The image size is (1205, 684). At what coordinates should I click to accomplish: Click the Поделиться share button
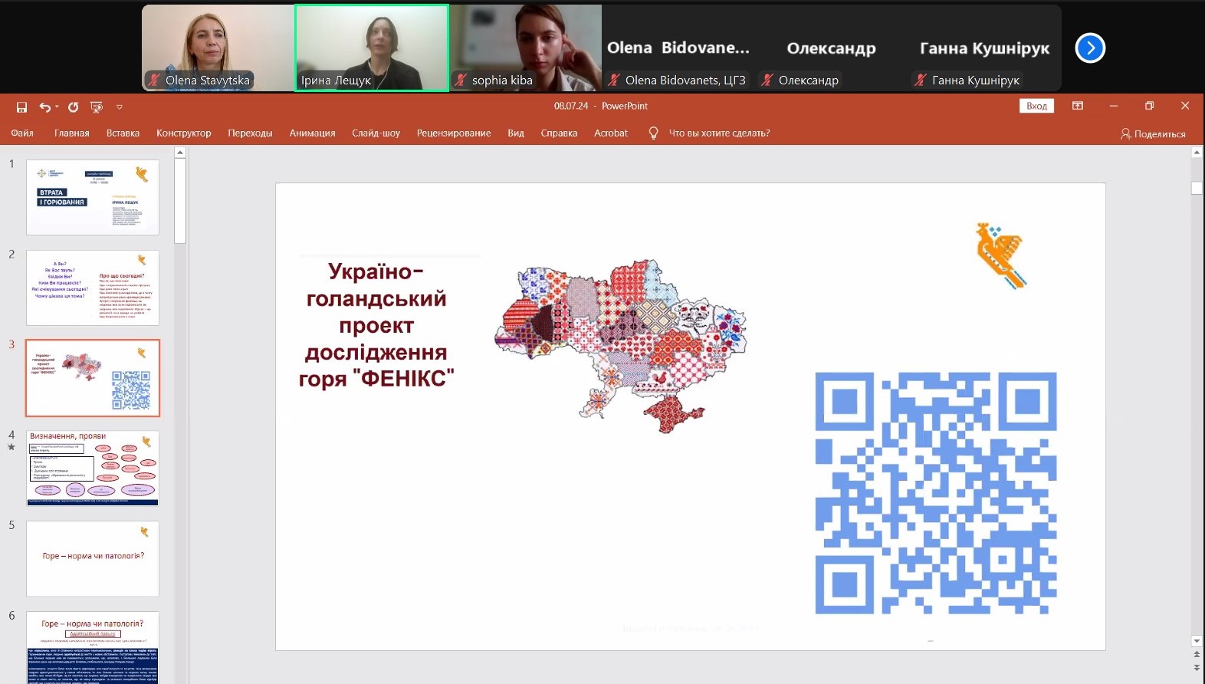coord(1153,134)
